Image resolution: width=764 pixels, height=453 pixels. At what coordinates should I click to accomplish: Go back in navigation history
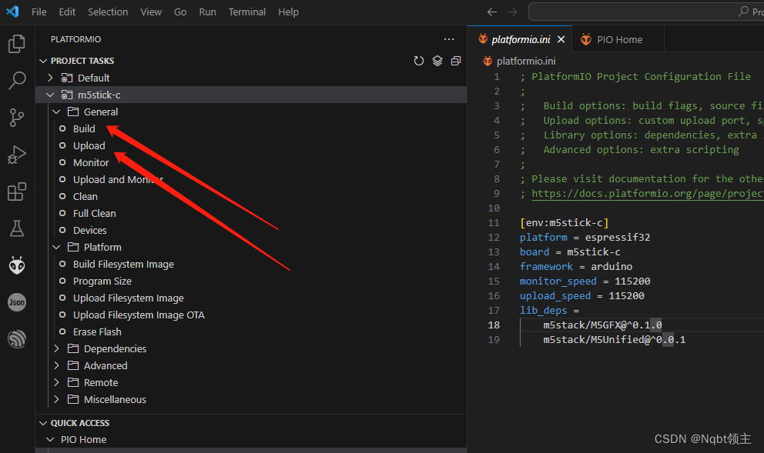tap(492, 12)
